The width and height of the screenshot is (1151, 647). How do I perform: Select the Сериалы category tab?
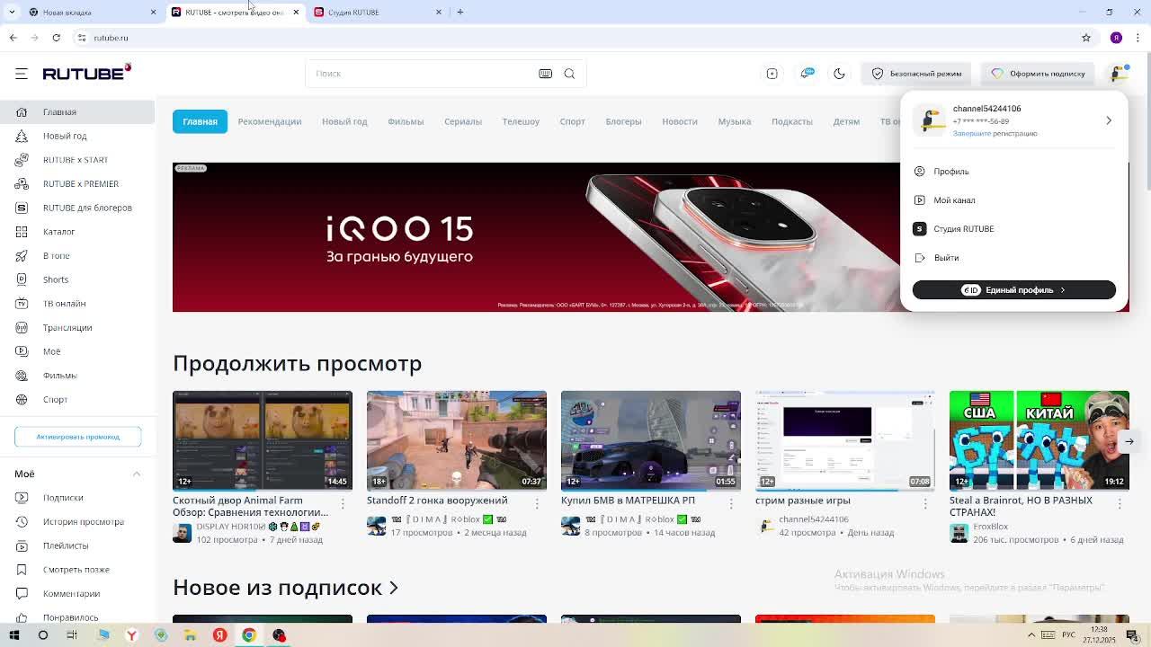[463, 121]
